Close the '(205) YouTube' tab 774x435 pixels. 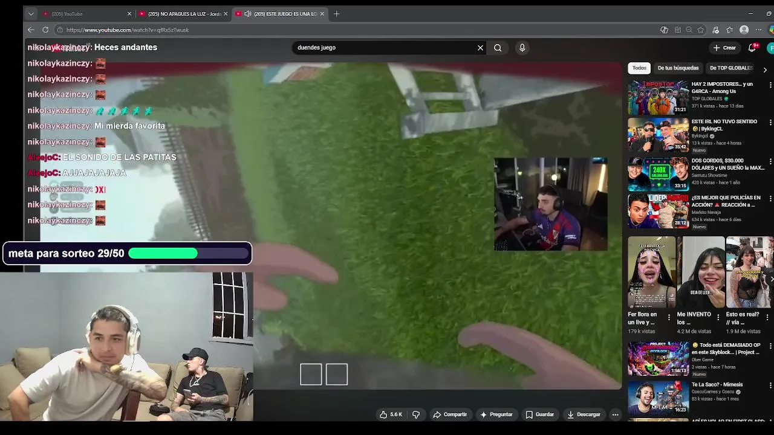(129, 14)
